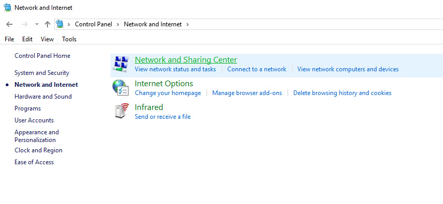Expand the chevron after Network and Internet breadcrumb
This screenshot has width=443, height=204.
pyautogui.click(x=187, y=24)
